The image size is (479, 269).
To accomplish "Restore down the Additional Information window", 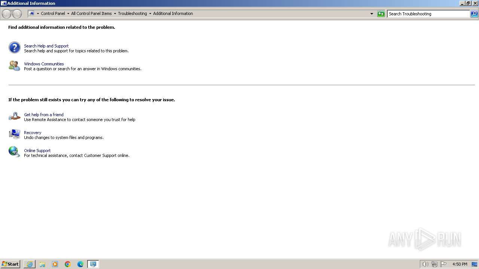I will (468, 3).
